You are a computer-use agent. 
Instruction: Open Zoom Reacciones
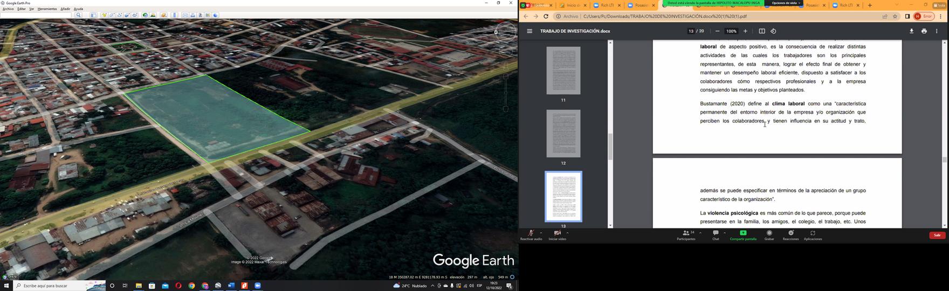click(x=790, y=235)
